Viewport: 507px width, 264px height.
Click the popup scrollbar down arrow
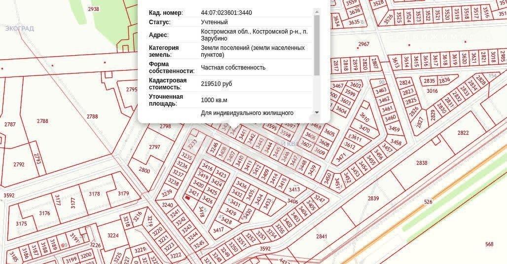point(317,113)
